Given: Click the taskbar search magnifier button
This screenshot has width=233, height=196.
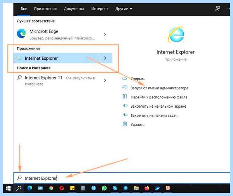Looking at the screenshot, I should tap(19, 188).
